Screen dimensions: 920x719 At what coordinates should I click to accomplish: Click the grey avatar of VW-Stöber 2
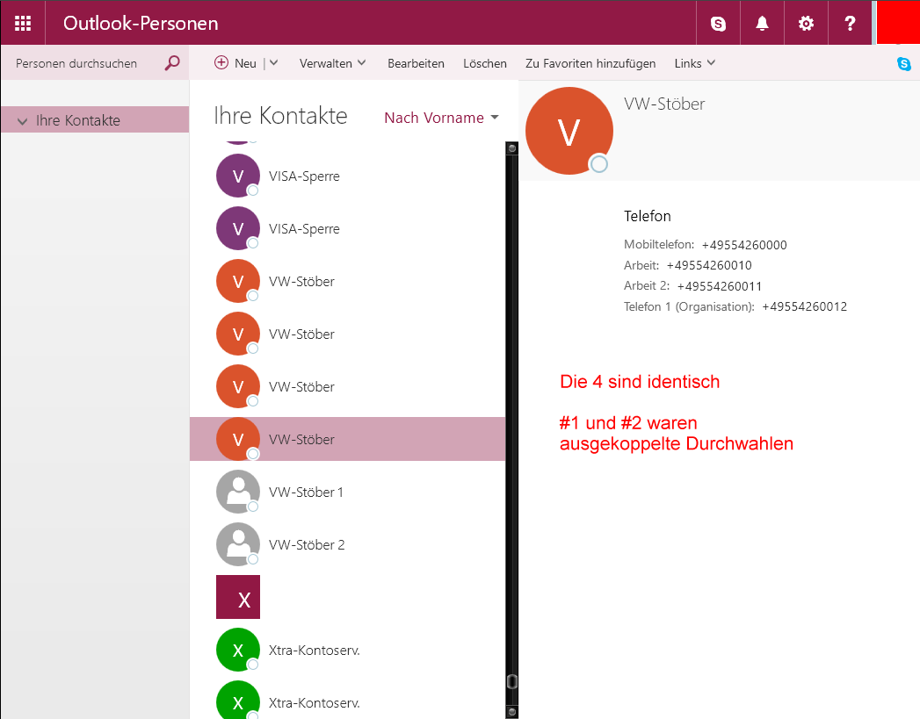click(237, 544)
